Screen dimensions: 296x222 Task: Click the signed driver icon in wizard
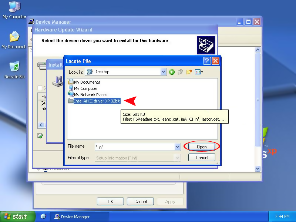[x=40, y=135]
